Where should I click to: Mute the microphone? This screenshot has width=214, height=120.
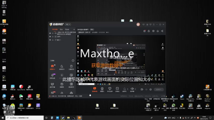coord(124,89)
